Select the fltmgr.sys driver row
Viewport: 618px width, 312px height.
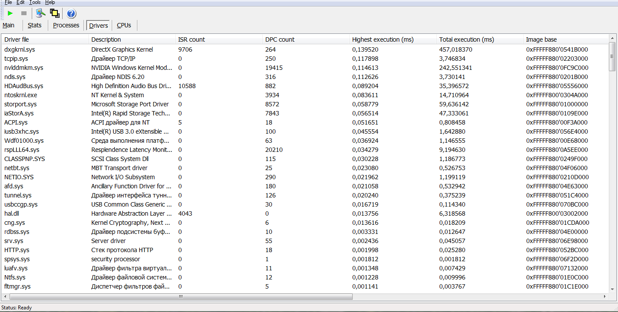click(304, 286)
